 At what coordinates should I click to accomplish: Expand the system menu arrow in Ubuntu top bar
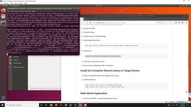click(189, 6)
